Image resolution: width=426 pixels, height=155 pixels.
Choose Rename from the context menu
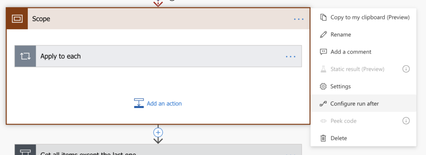(x=364, y=35)
